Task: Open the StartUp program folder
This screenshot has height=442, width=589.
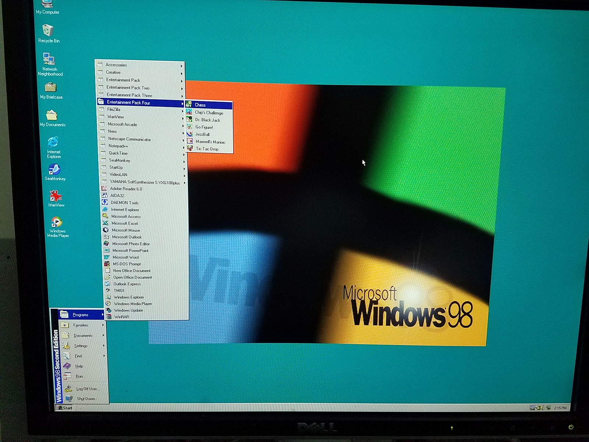Action: click(x=143, y=167)
